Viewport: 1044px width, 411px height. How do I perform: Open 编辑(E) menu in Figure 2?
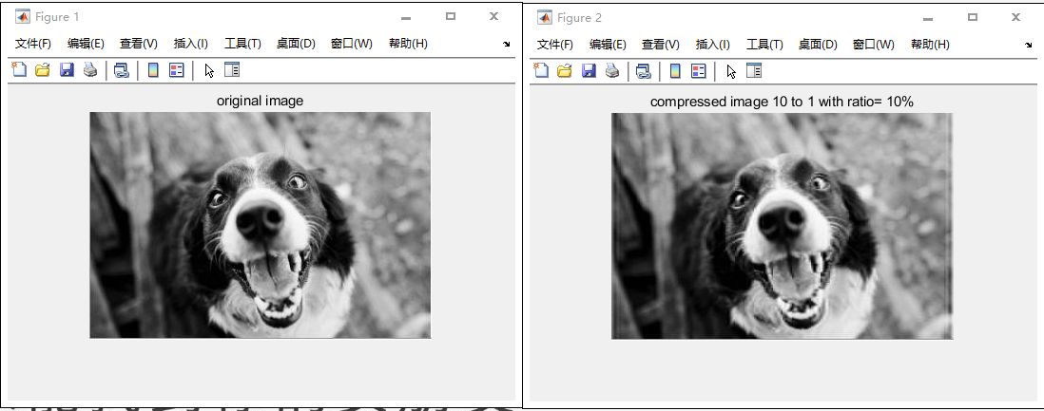click(x=608, y=45)
